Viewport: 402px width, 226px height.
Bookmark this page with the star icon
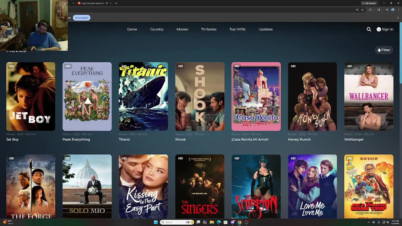[362, 10]
